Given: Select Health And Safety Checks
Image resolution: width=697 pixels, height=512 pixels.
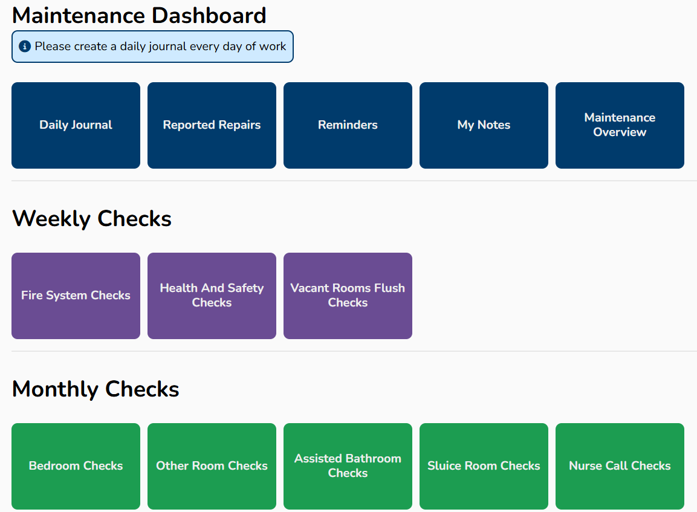Looking at the screenshot, I should [x=212, y=296].
